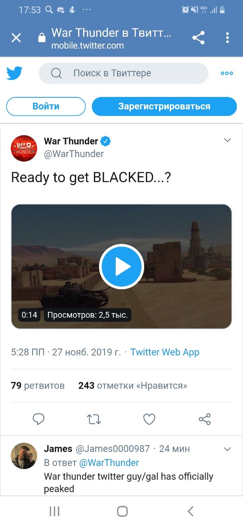The width and height of the screenshot is (243, 528).
Task: Tap the Войти login button
Action: point(46,106)
